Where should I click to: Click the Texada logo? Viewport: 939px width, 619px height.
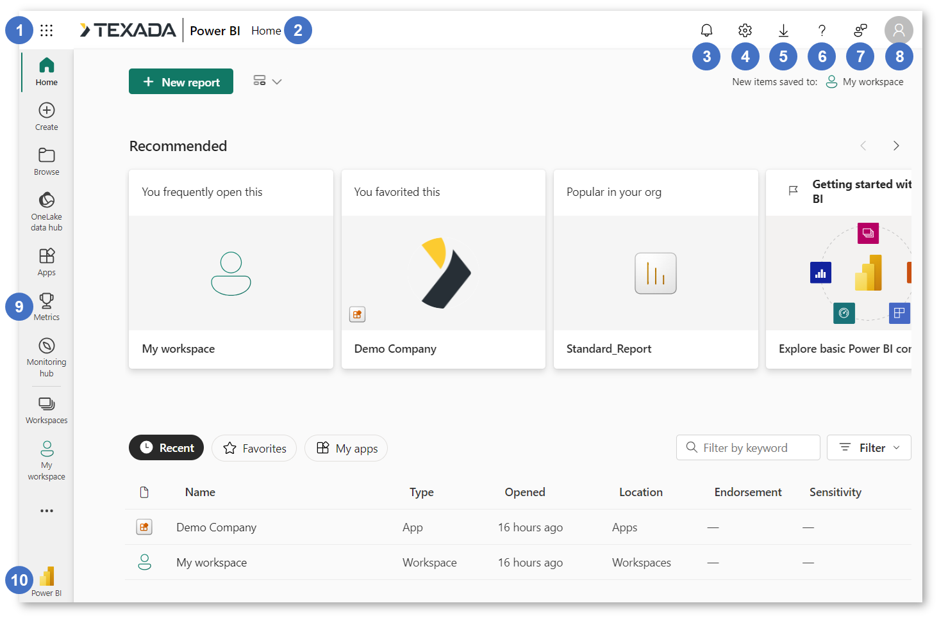[x=128, y=30]
